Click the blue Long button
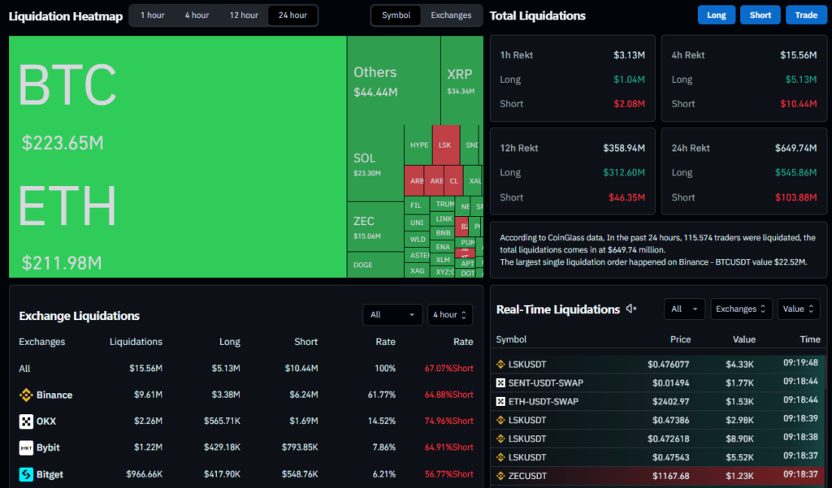Image resolution: width=832 pixels, height=488 pixels. click(717, 15)
